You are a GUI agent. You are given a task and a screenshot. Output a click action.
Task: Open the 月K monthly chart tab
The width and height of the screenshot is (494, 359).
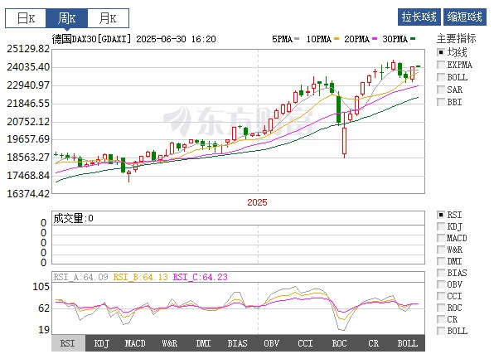(108, 18)
